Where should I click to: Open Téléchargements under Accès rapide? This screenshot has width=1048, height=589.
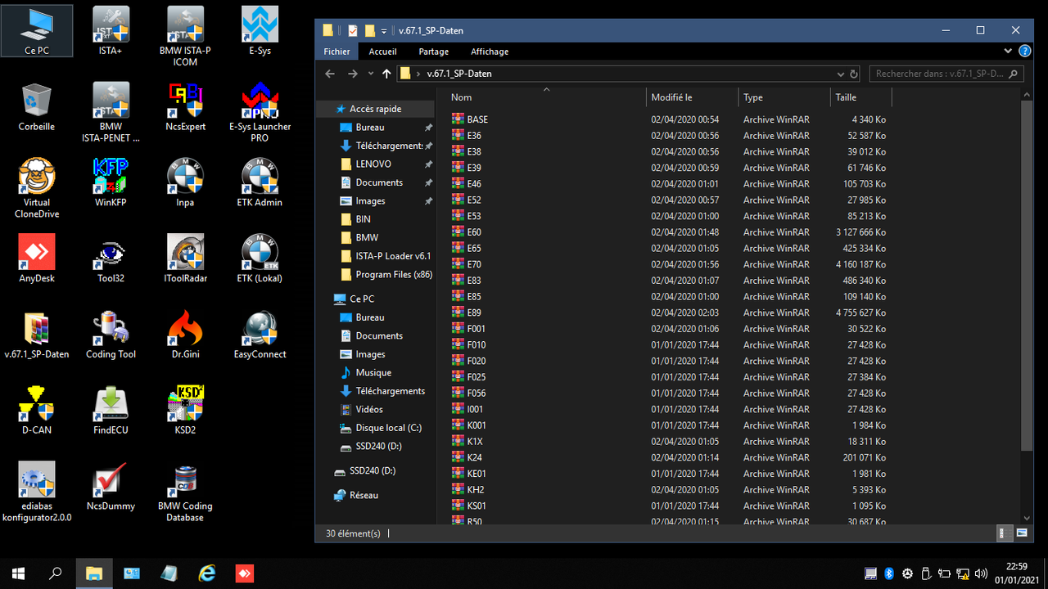tap(381, 146)
